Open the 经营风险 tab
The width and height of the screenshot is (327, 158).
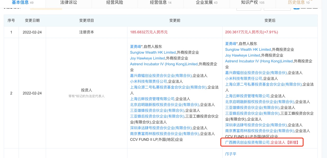[115, 3]
